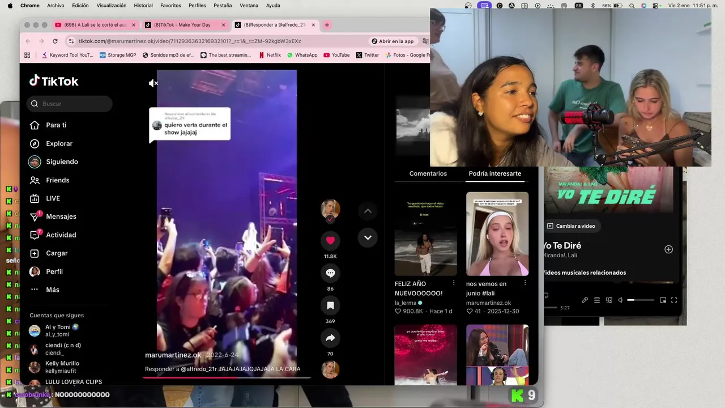Close the Responder a @alfredo tab
The image size is (725, 408).
click(x=313, y=25)
